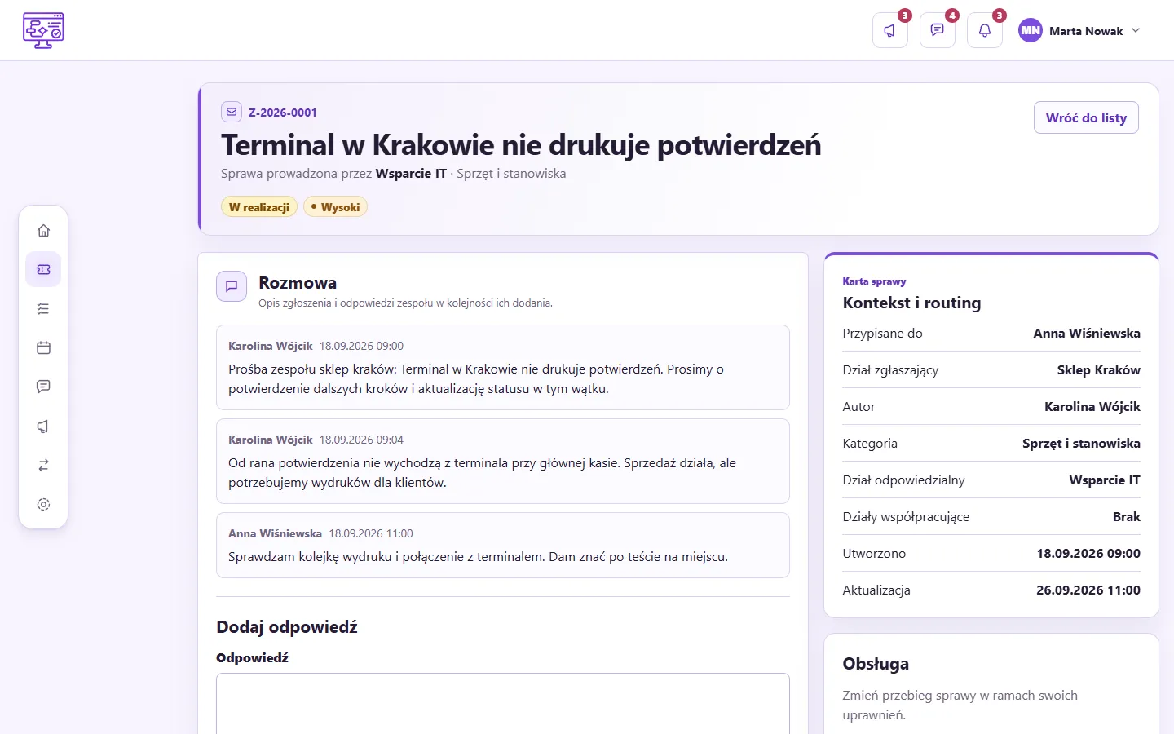Click Anna Wiśniewska in Przypisane do row
Screen dimensions: 1174x734
pos(1087,333)
